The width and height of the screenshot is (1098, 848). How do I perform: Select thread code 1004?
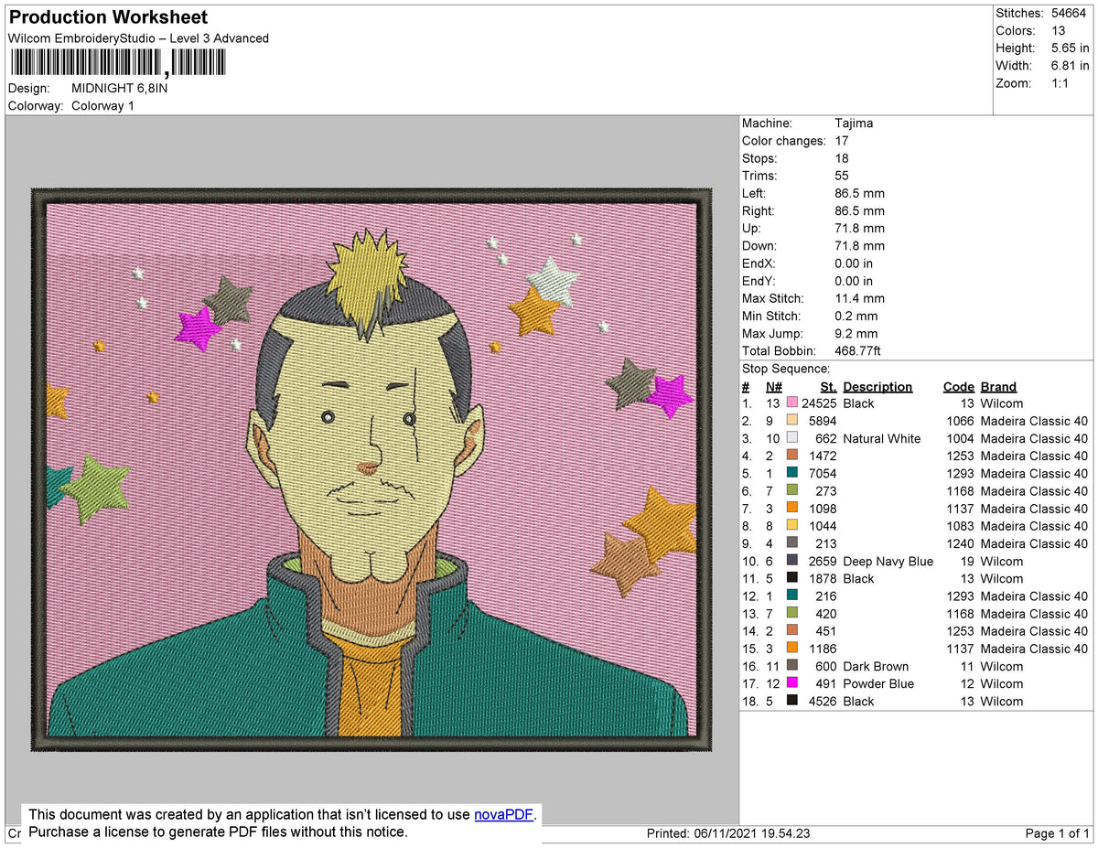(959, 438)
